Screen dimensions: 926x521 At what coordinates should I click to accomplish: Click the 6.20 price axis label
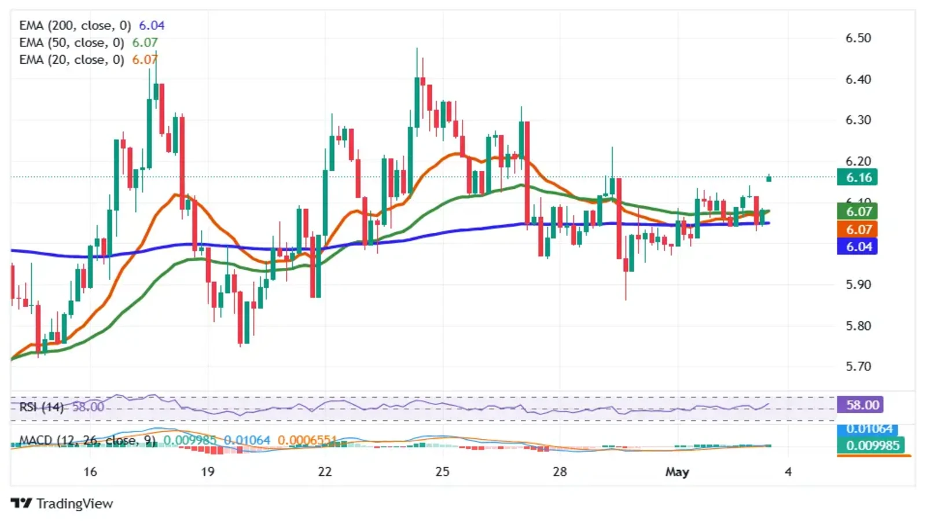pyautogui.click(x=858, y=161)
